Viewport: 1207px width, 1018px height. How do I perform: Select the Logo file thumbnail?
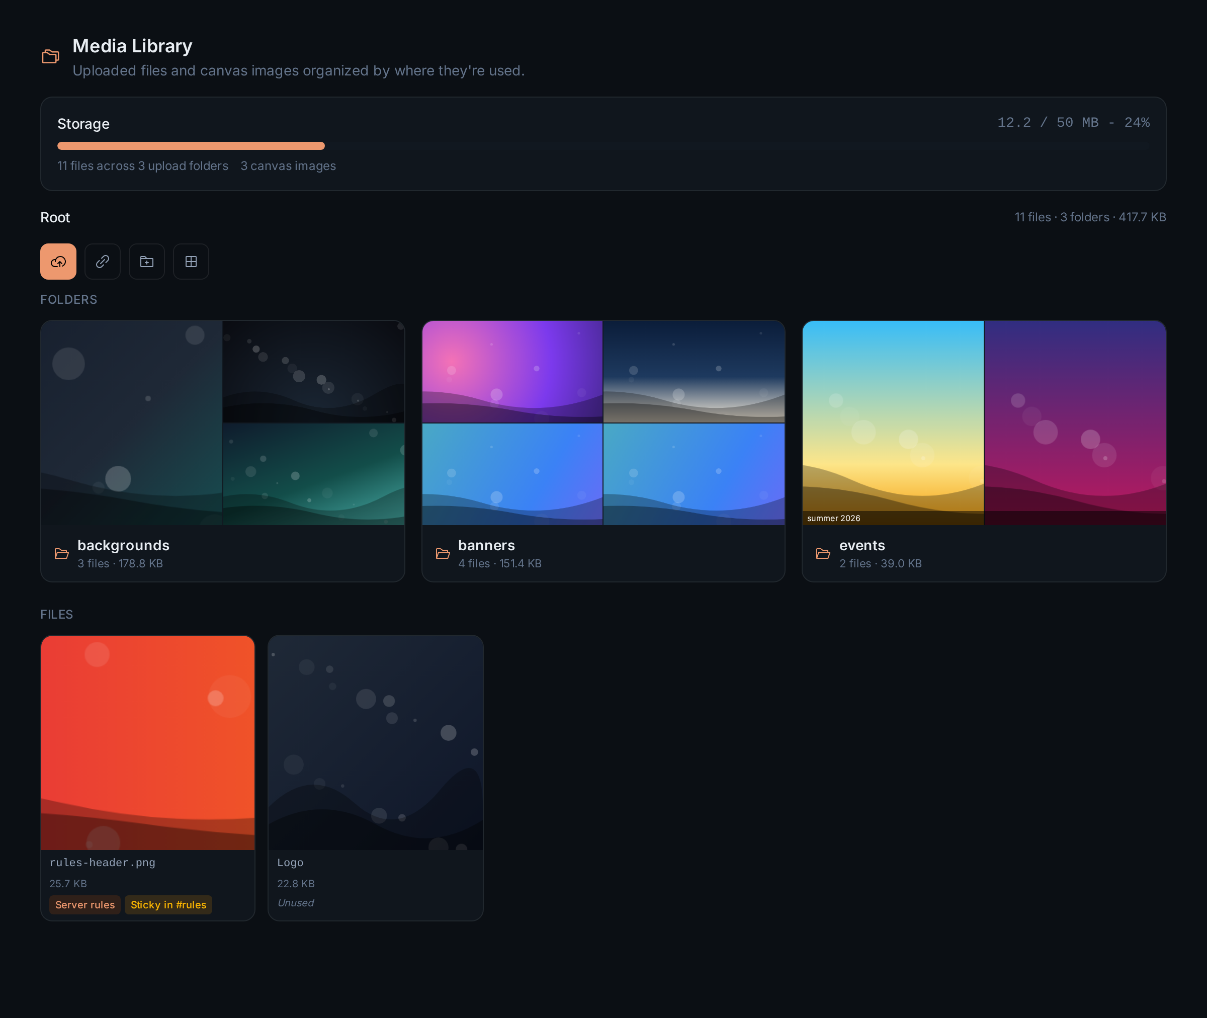(376, 743)
